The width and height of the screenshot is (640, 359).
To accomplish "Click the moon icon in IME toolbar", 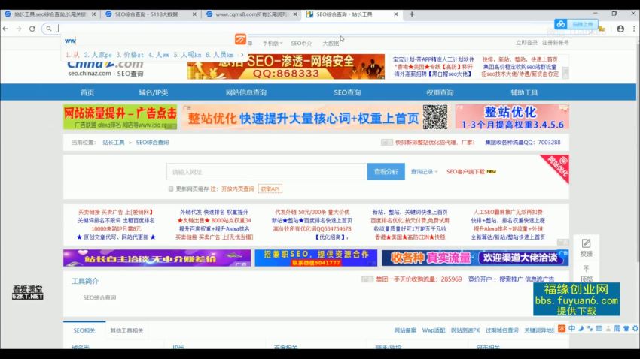I will [581, 328].
